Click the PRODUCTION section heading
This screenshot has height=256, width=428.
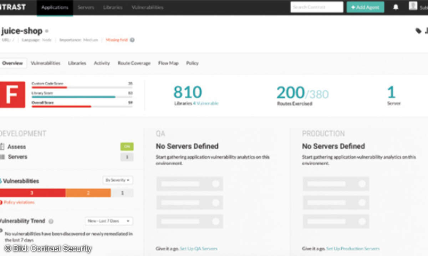323,134
